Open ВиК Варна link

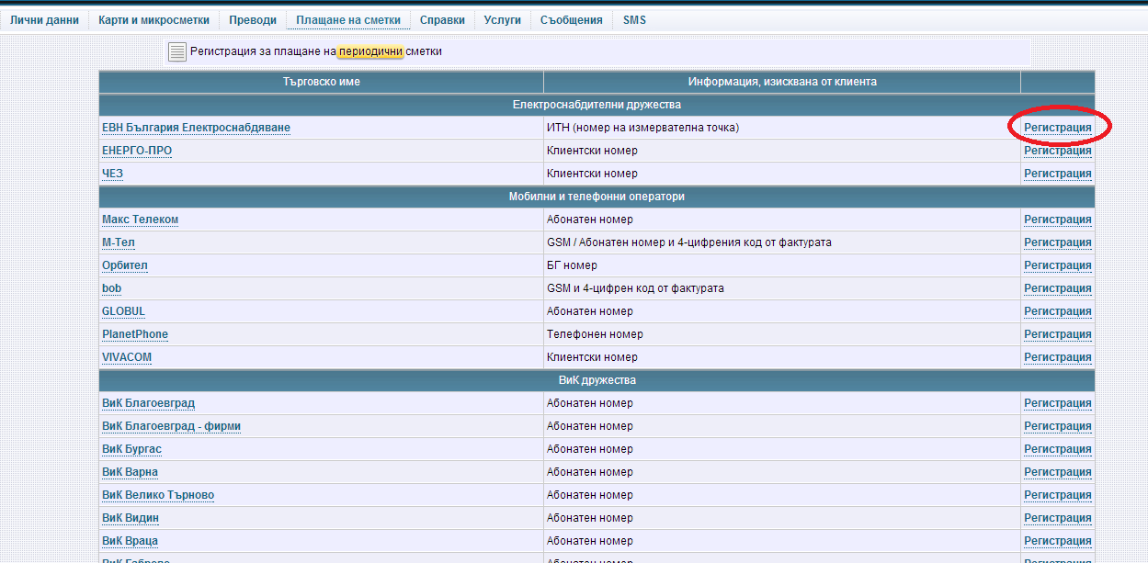point(130,472)
